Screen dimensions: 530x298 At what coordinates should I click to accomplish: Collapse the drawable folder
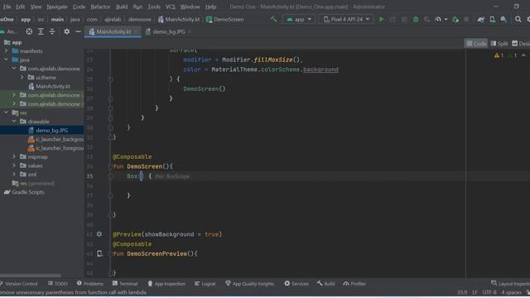pyautogui.click(x=14, y=122)
